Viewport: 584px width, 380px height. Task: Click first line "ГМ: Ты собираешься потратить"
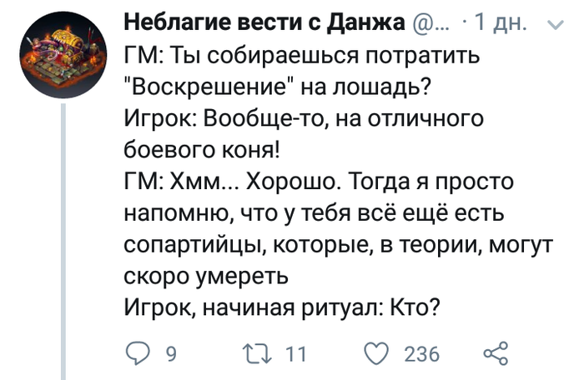click(302, 55)
